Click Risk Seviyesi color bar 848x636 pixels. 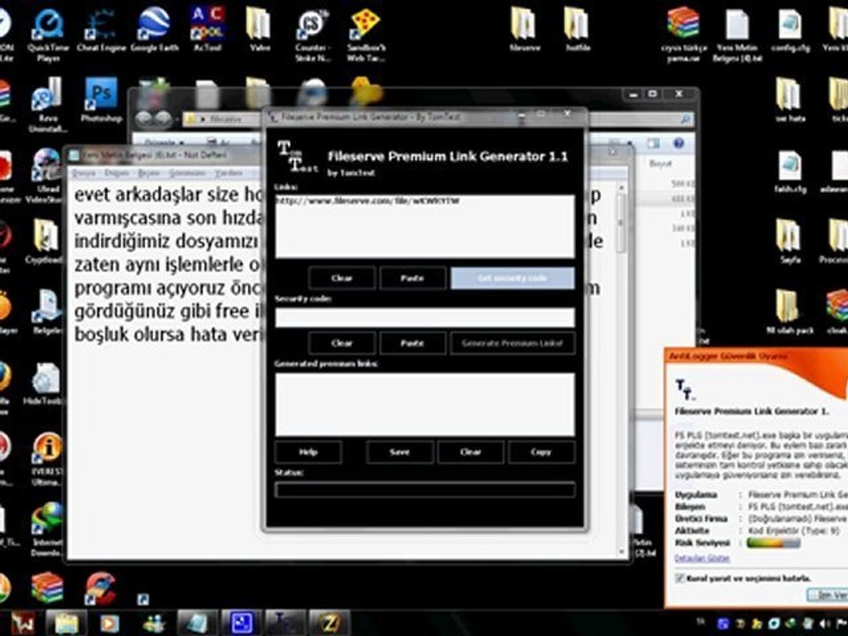coord(773,543)
